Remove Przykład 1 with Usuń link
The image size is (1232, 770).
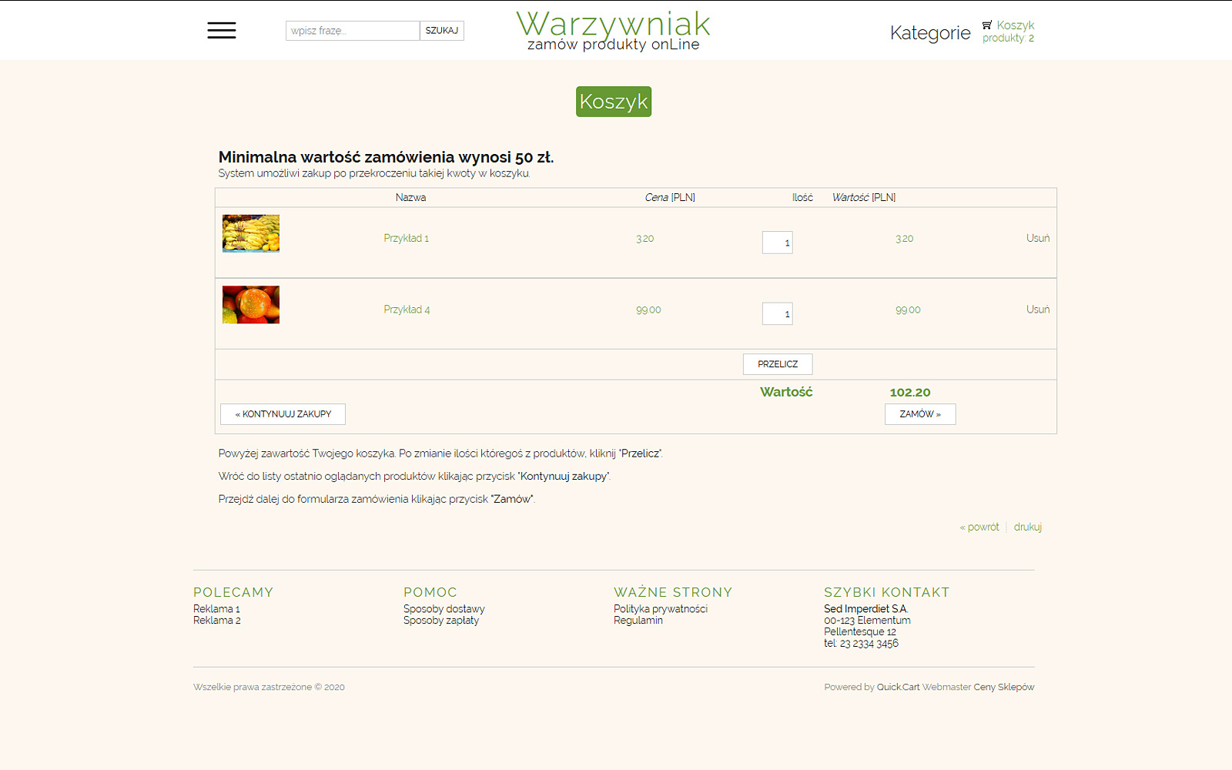point(1037,239)
